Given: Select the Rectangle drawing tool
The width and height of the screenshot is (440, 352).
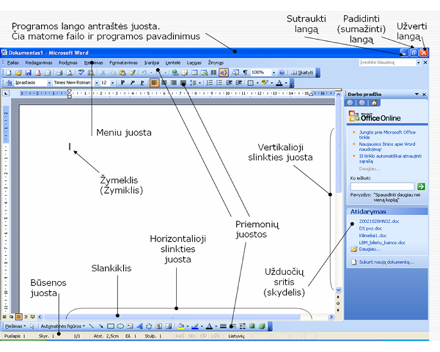Looking at the screenshot, I should (110, 326).
